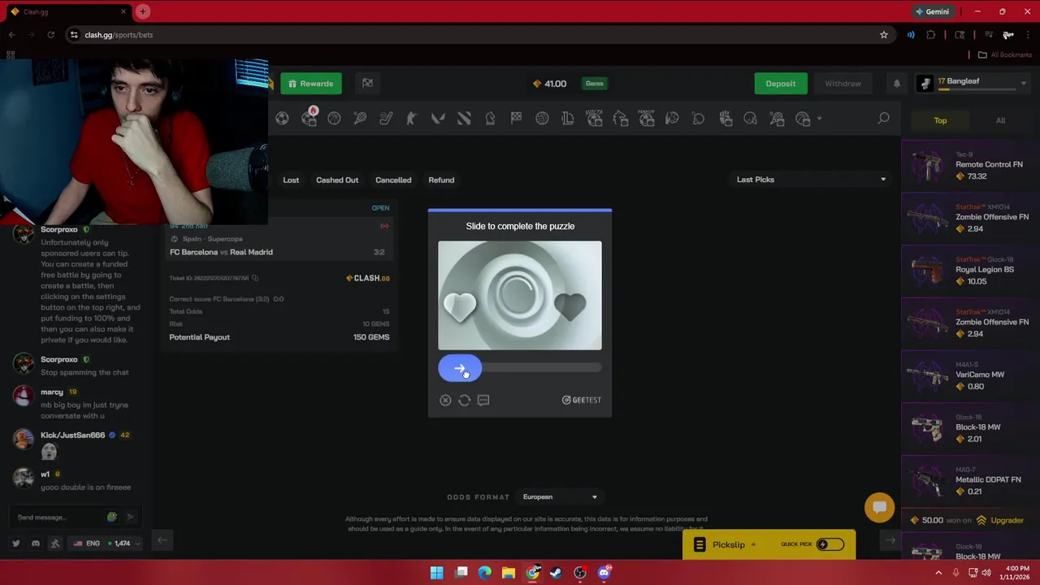Select the ice hockey sport icon

386,119
